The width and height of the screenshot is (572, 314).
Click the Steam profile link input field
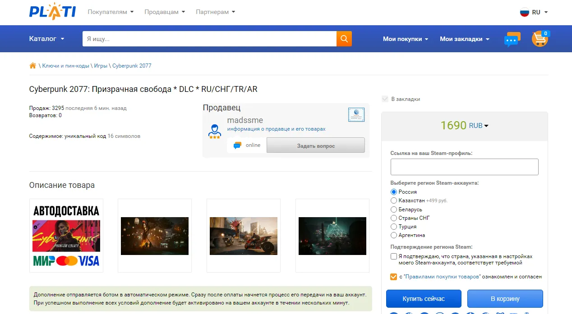click(x=465, y=167)
